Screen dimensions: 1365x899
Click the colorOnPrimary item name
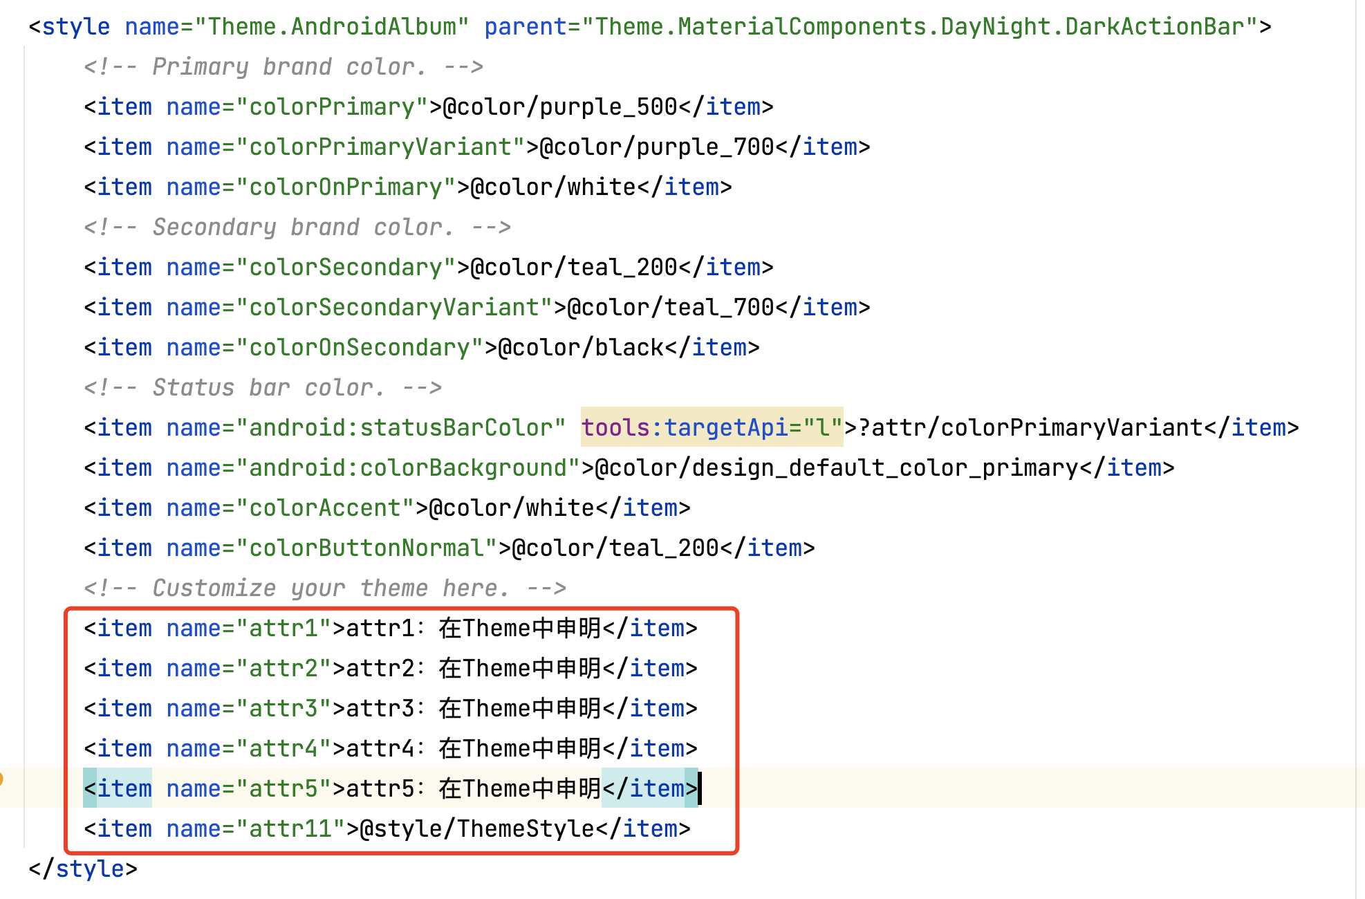point(346,187)
